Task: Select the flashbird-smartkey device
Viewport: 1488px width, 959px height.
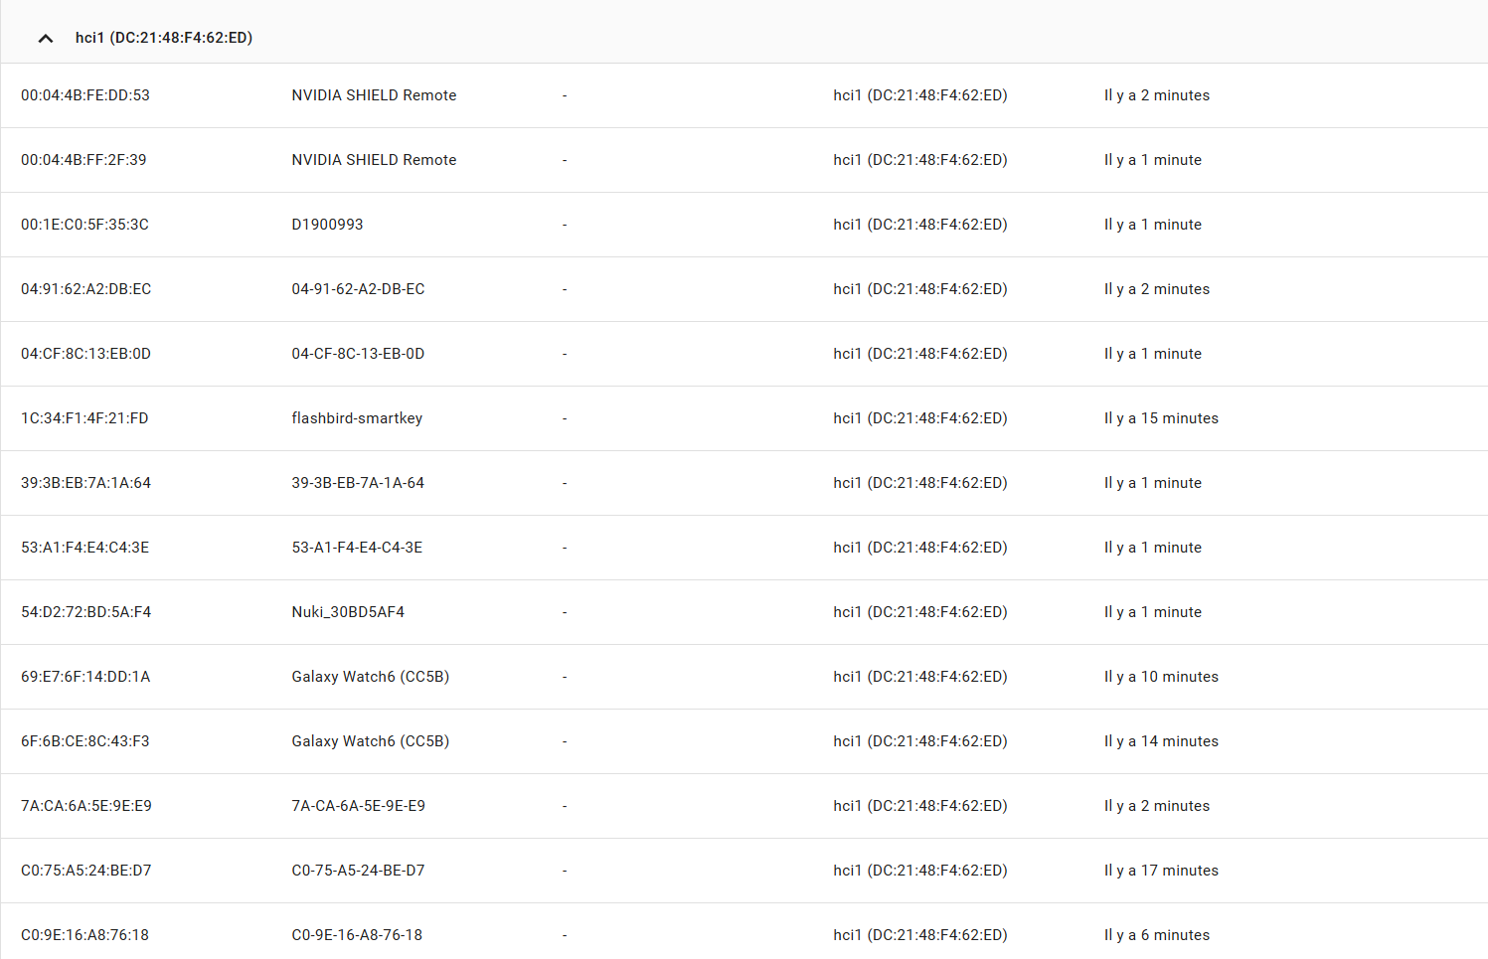Action: (x=357, y=418)
